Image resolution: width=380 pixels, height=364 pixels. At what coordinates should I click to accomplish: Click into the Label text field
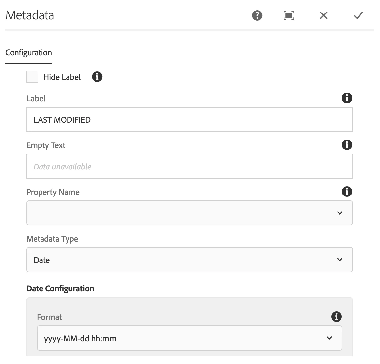(x=189, y=119)
